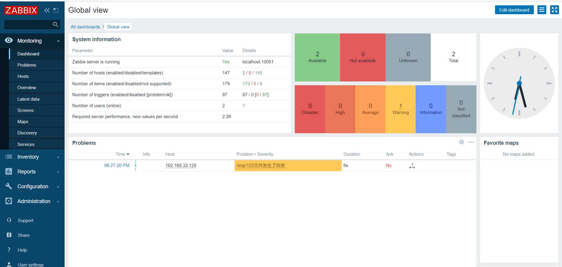Click the Number of users (online) row
This screenshot has width=562, height=267.
[x=180, y=106]
